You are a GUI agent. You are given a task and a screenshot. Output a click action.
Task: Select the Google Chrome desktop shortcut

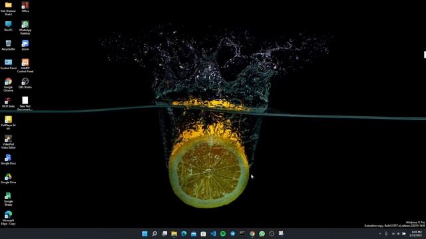[8, 85]
